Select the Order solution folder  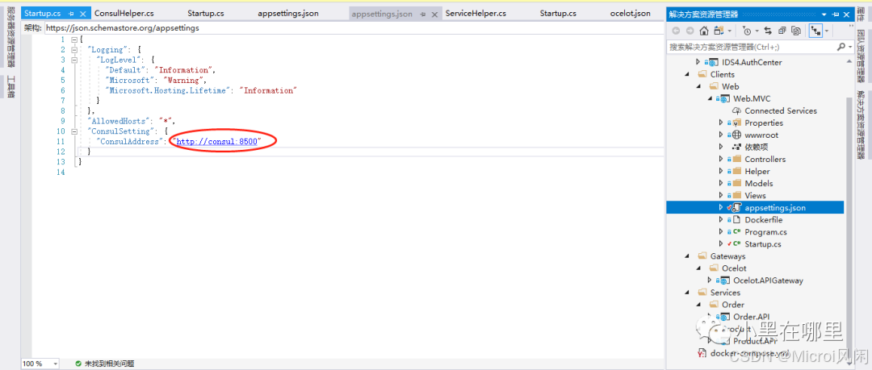click(733, 305)
